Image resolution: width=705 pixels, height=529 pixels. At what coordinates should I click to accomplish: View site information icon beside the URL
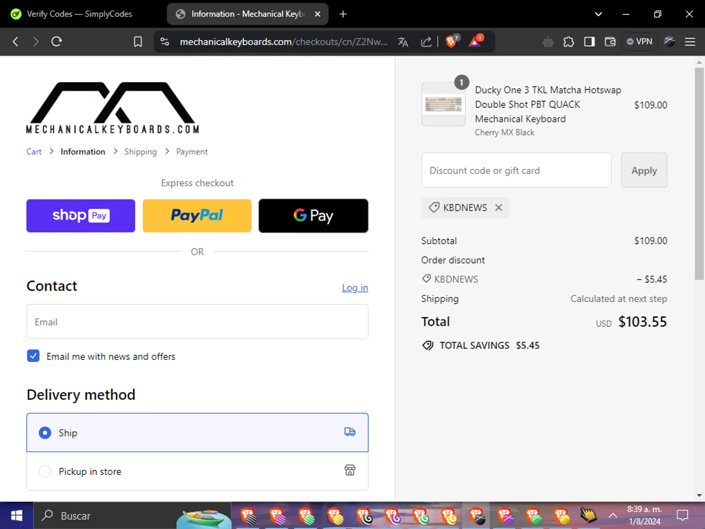pyautogui.click(x=165, y=42)
